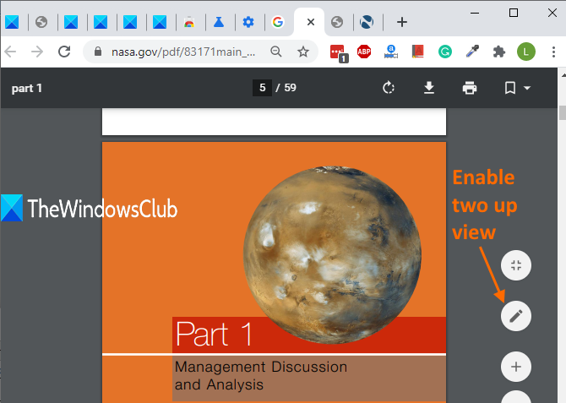566x403 pixels.
Task: Bookmark this page with the star icon
Action: click(303, 52)
